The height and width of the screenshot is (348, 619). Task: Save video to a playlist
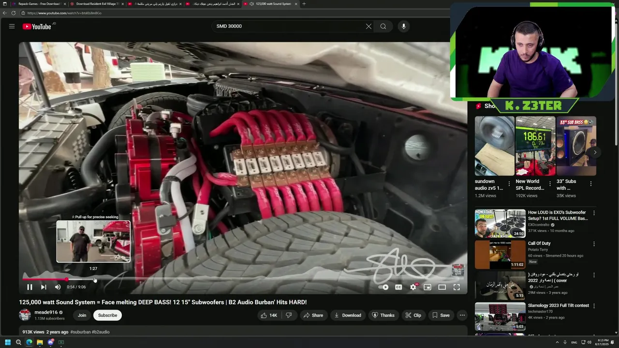pos(441,315)
